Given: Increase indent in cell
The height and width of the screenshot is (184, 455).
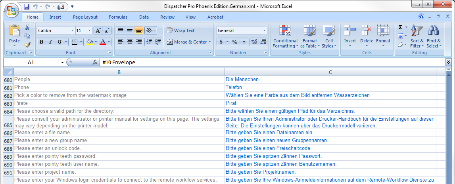Looking at the screenshot, I should point(158,42).
